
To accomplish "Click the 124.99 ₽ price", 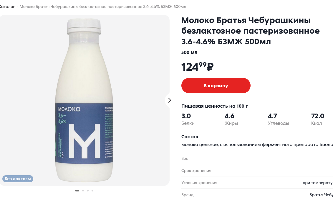I will click(197, 67).
